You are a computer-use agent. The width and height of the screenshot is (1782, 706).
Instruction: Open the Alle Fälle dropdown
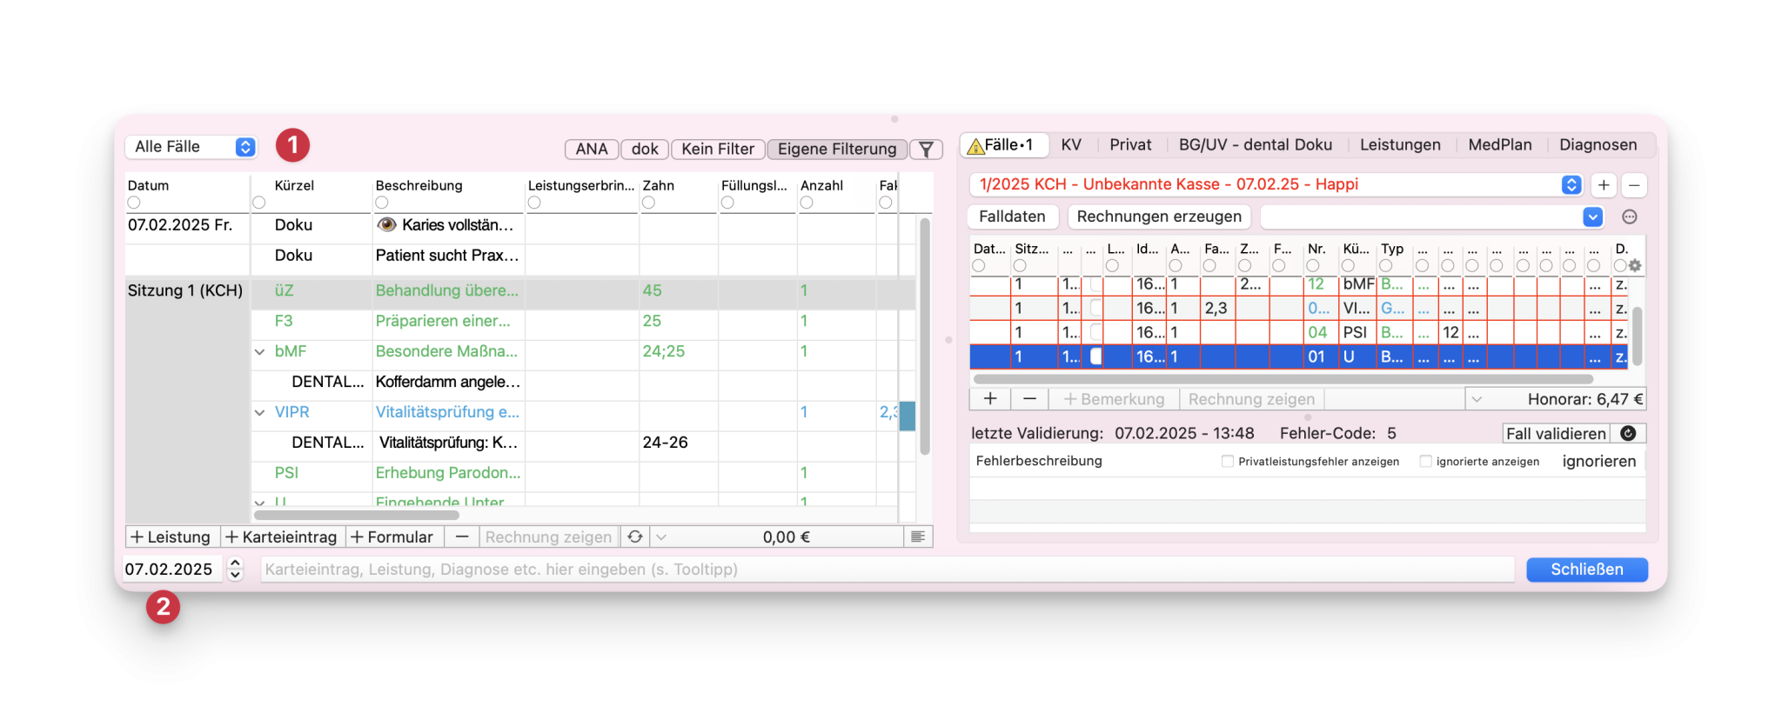191,147
